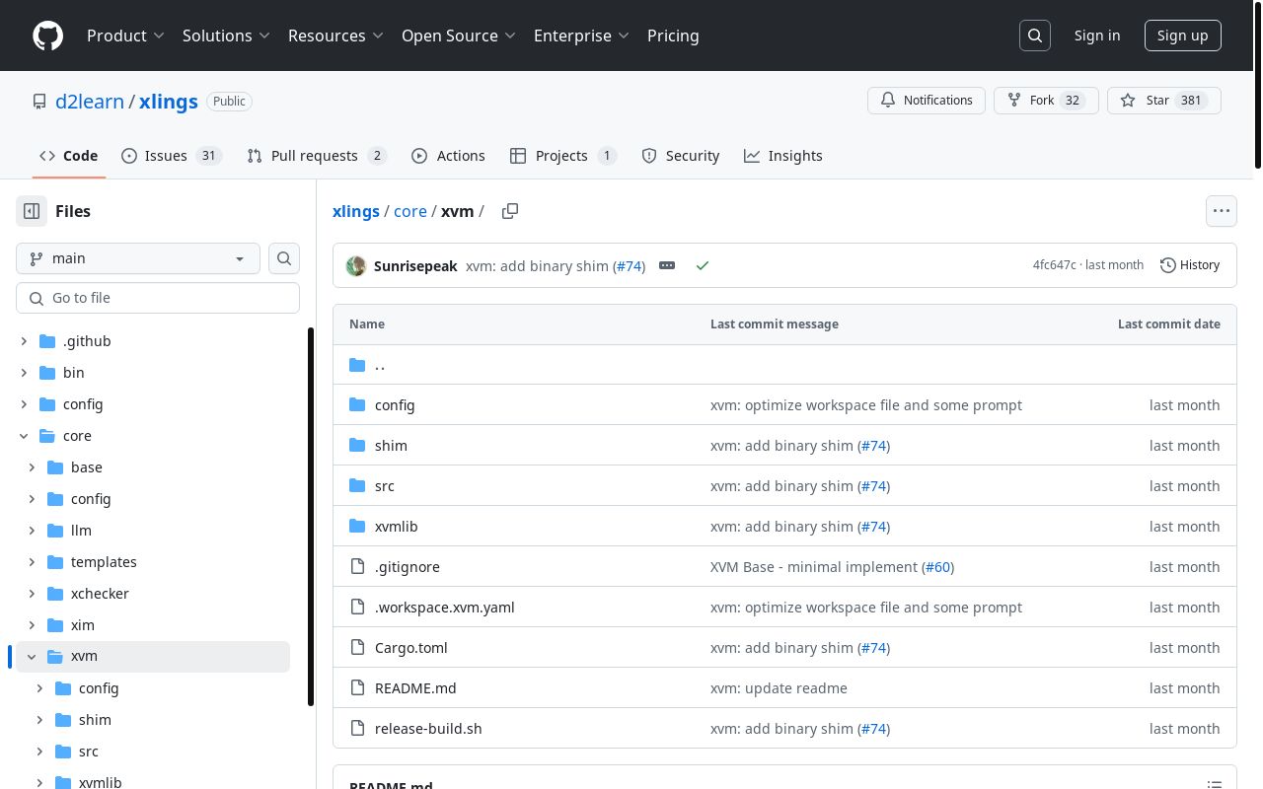Collapse the Files side panel
Screen dimensions: 1263x789
tap(32, 211)
